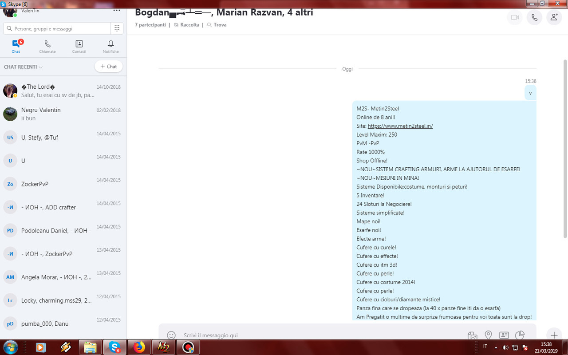
Task: Open the ИОН, ZockerPvP chat
Action: (63, 254)
